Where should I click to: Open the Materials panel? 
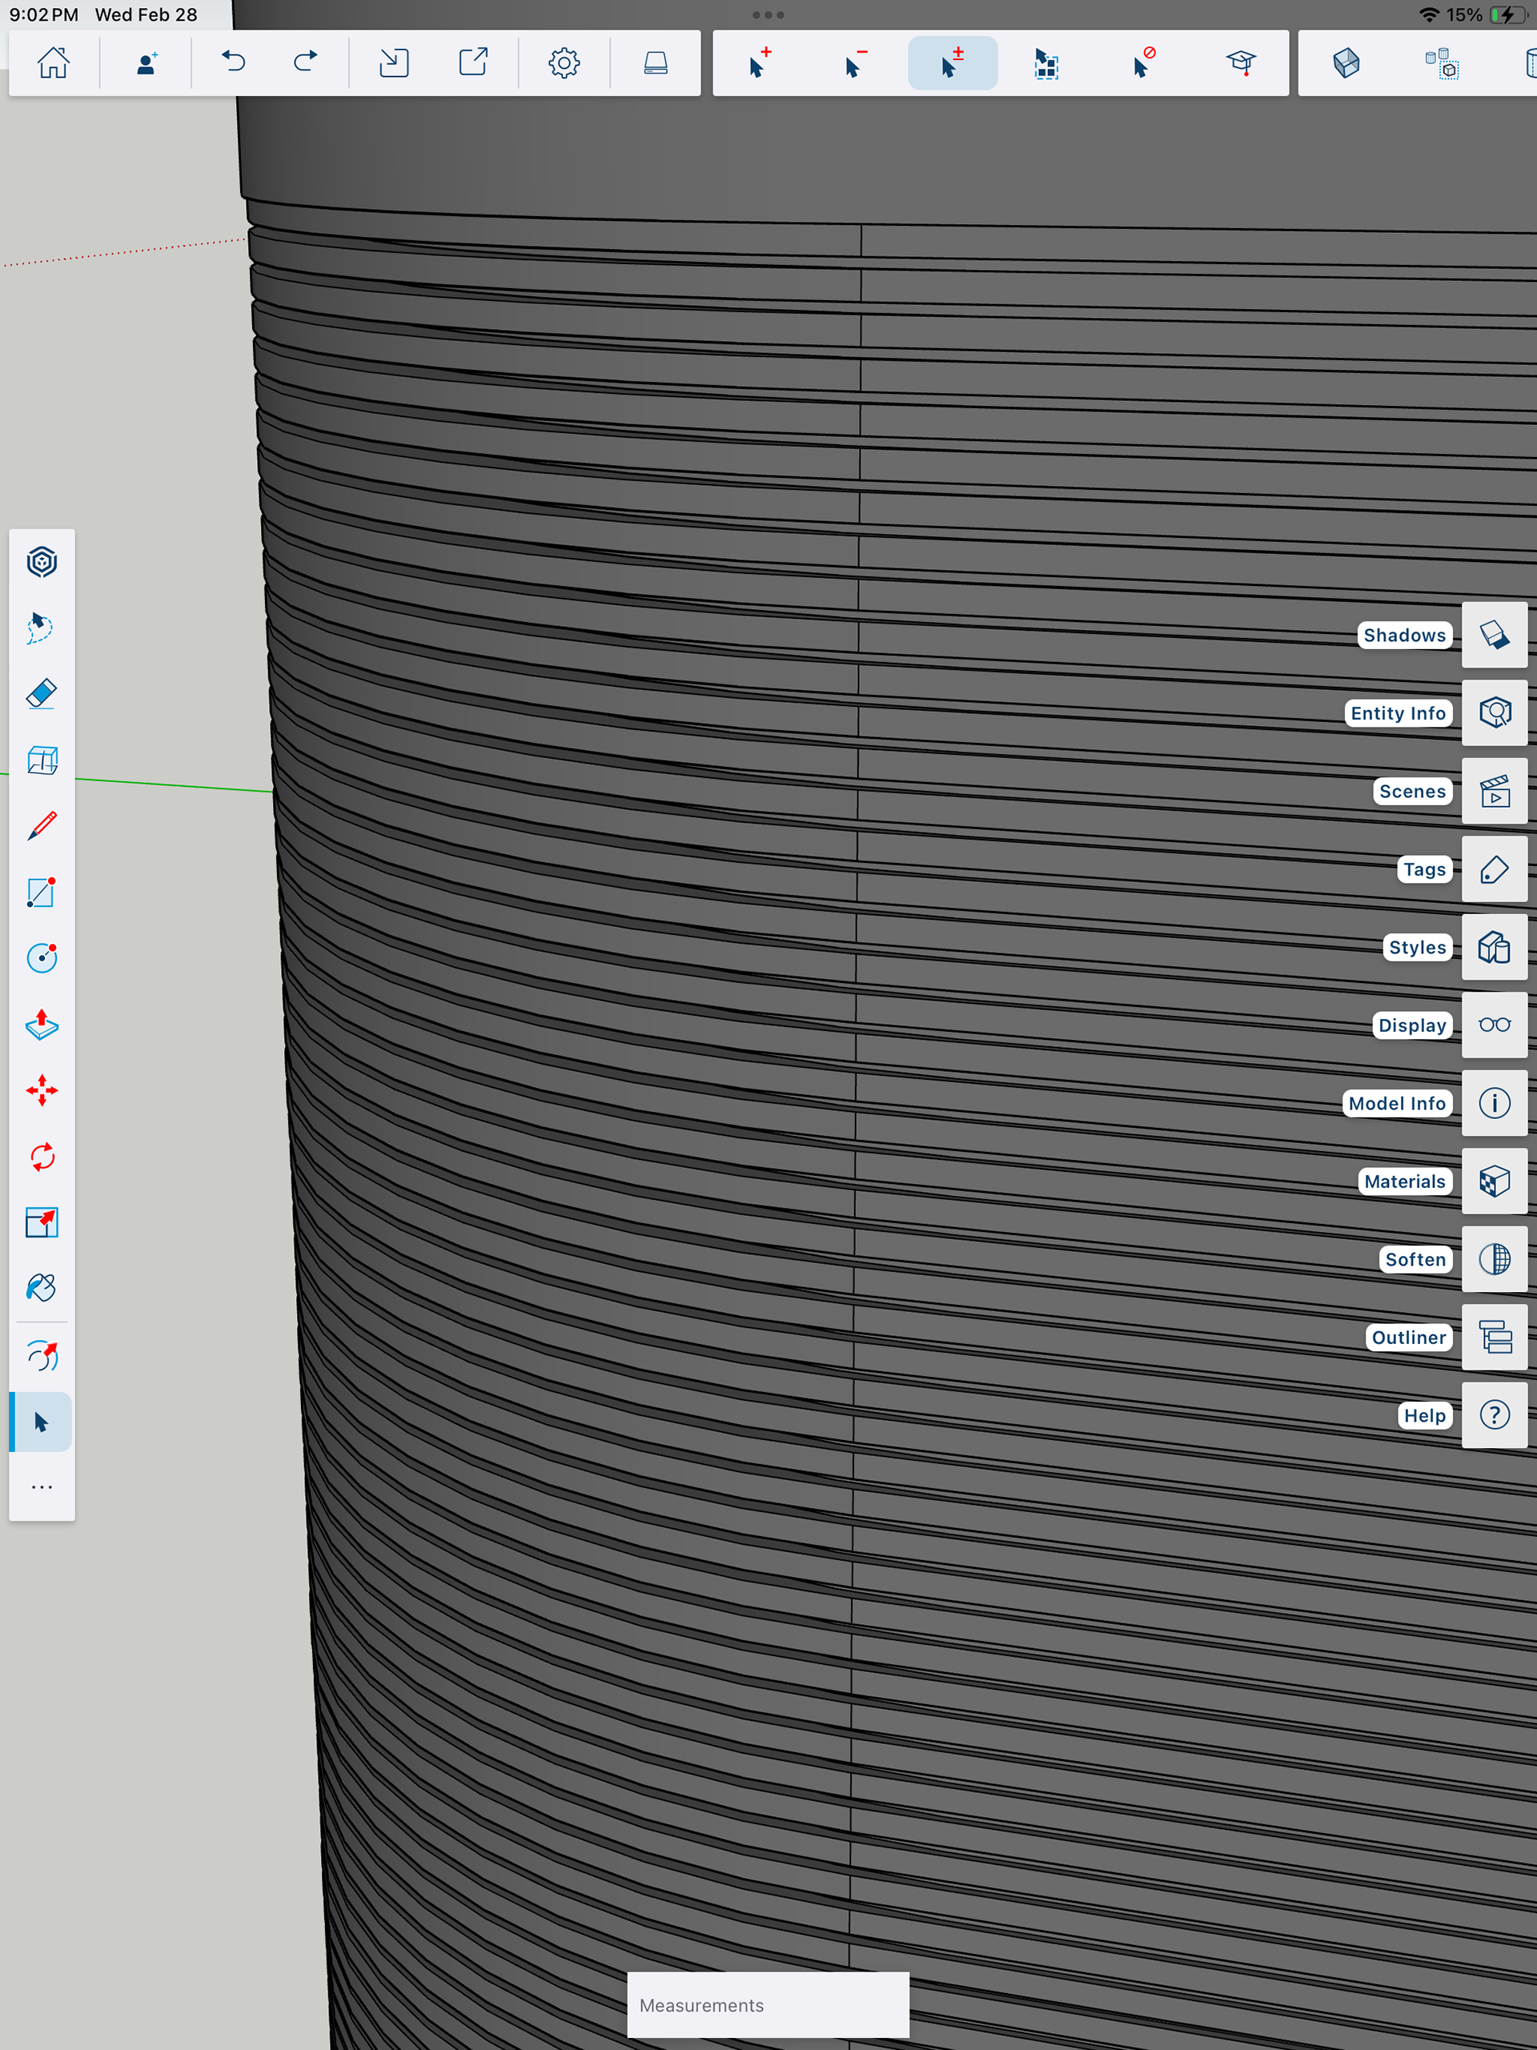pos(1495,1181)
